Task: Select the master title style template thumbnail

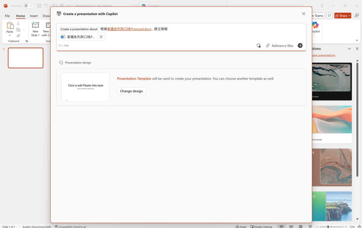Action: (86, 87)
